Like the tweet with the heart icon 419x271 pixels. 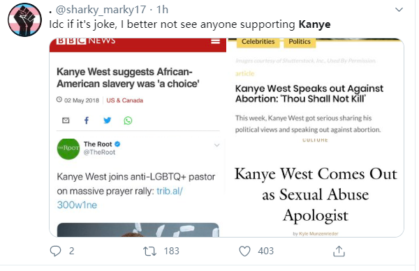coord(244,251)
